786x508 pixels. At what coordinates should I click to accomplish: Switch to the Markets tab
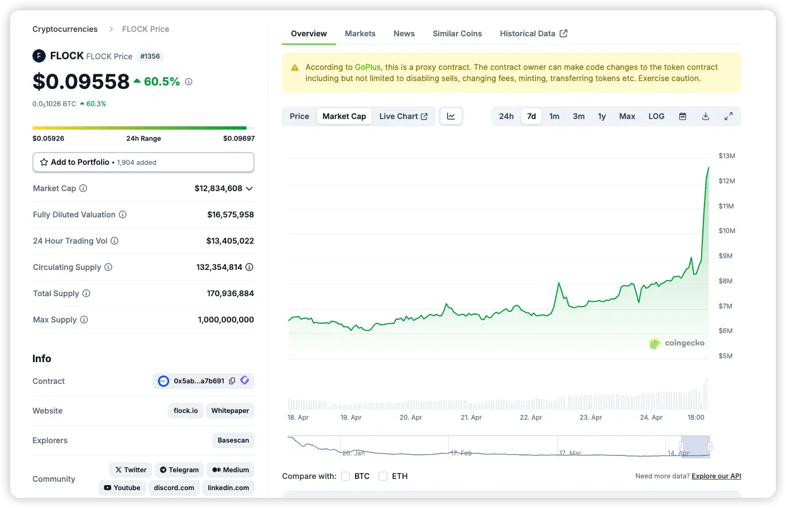tap(360, 34)
